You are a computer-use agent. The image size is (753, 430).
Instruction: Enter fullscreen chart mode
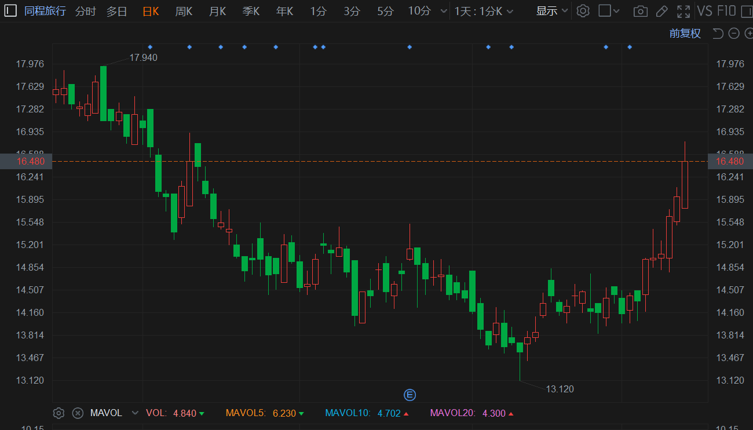683,11
